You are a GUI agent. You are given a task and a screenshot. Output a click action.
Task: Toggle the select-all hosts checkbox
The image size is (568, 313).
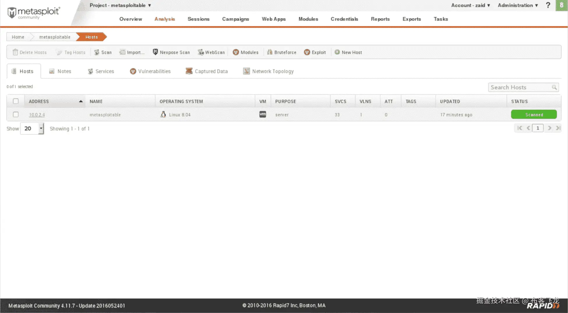(16, 101)
